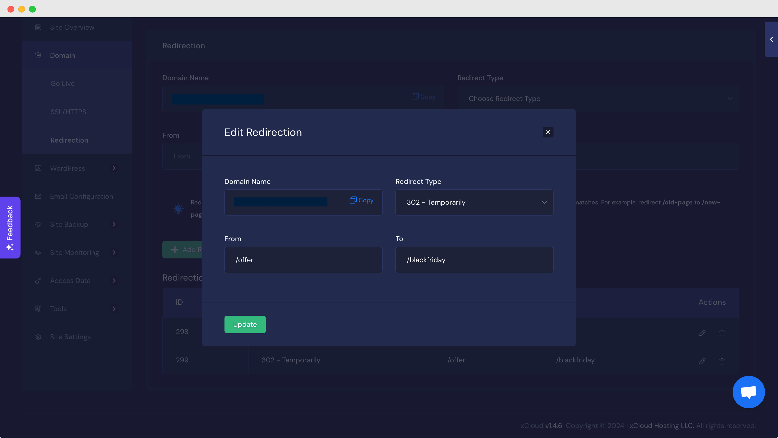Screen dimensions: 778x438
Task: Click the Site Monitoring icon
Action: tap(38, 252)
